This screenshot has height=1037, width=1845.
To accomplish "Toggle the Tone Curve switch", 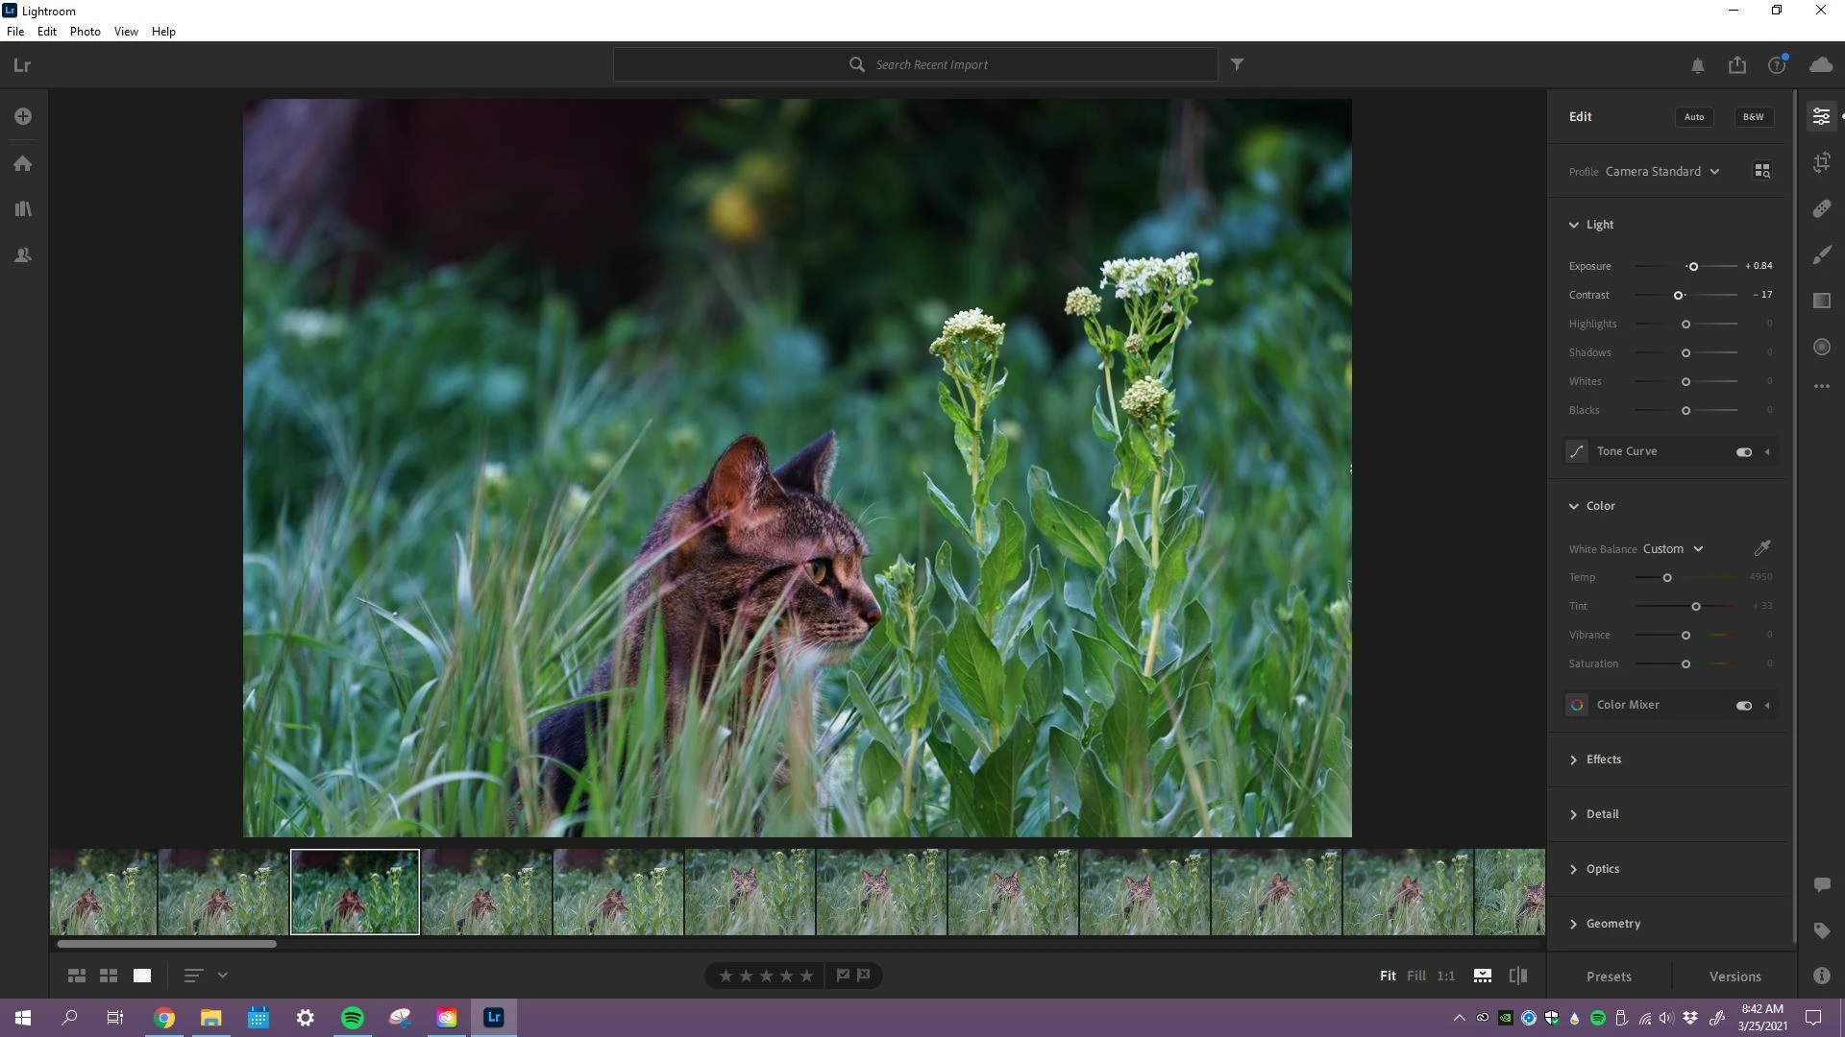I will tap(1743, 451).
